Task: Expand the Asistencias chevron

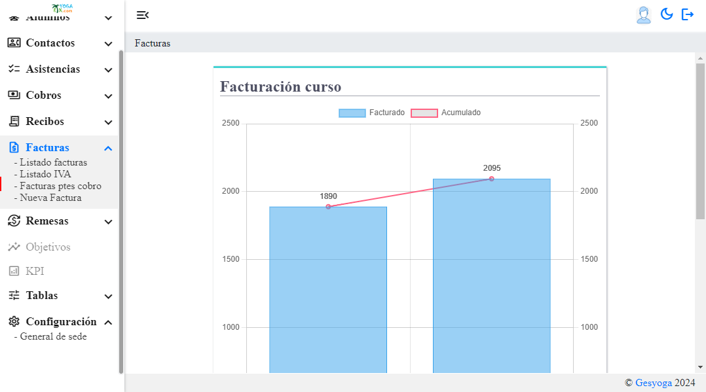Action: click(x=108, y=70)
